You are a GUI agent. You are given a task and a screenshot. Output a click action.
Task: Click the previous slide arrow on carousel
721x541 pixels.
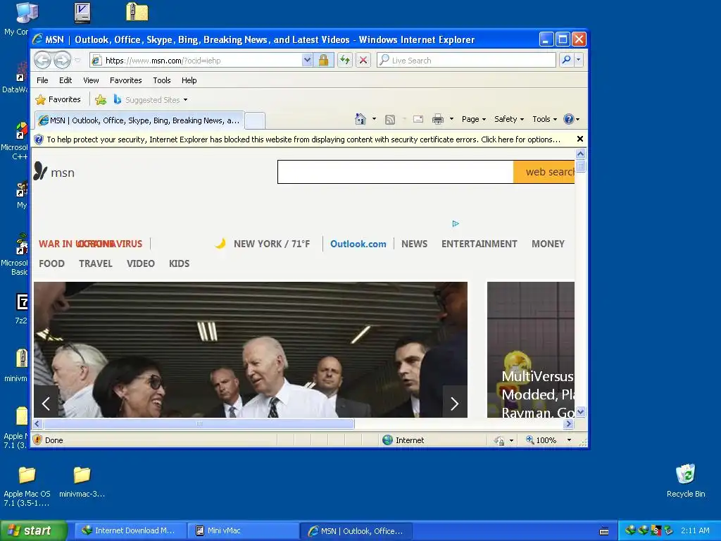pyautogui.click(x=46, y=404)
